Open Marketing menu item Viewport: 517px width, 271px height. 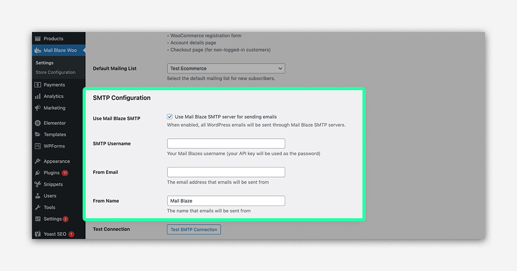59,108
